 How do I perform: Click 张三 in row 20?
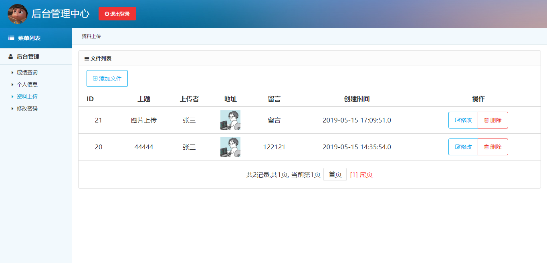click(189, 147)
